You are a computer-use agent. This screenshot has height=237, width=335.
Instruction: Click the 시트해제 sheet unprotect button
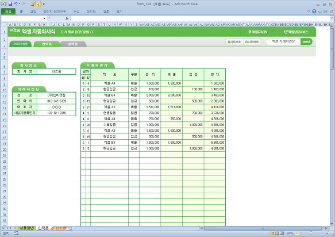pyautogui.click(x=252, y=42)
